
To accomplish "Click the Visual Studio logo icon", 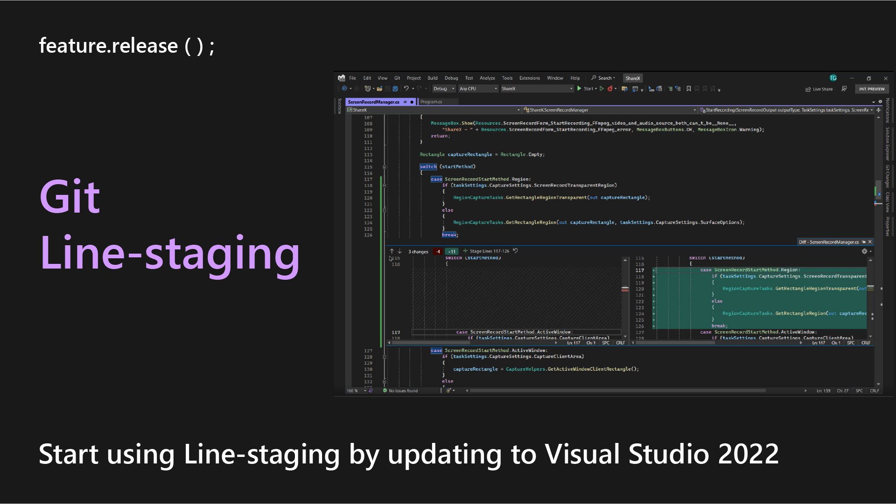I will coord(342,78).
